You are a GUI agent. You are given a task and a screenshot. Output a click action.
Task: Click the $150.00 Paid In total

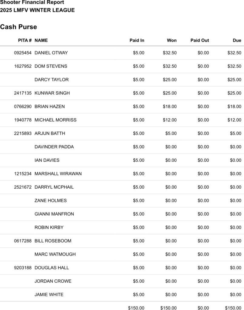click(x=136, y=308)
